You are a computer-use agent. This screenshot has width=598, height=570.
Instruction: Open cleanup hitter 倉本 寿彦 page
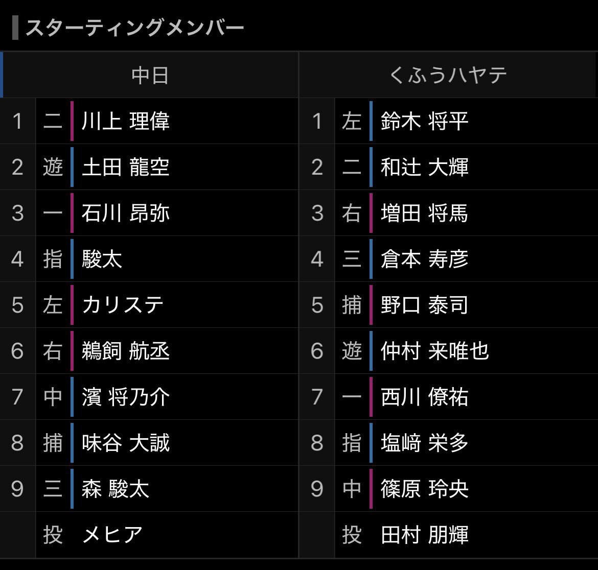(424, 259)
